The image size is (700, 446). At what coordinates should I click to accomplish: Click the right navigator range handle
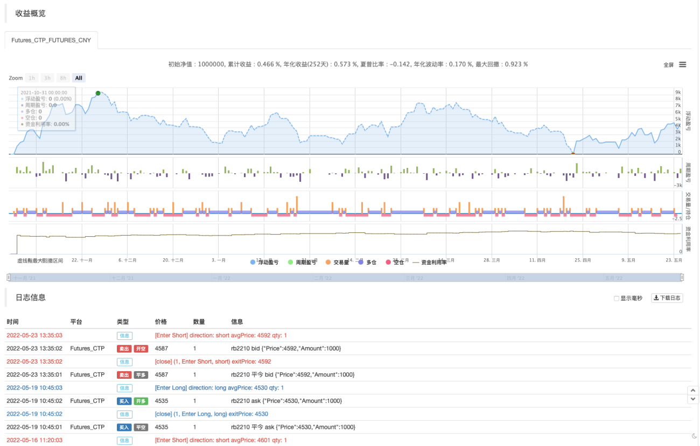tap(682, 277)
